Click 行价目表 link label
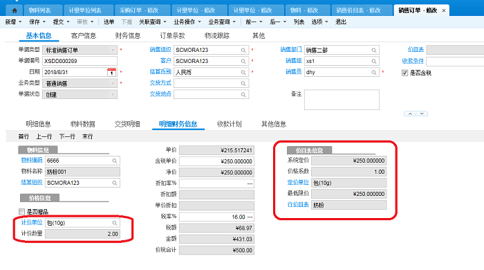 click(298, 204)
